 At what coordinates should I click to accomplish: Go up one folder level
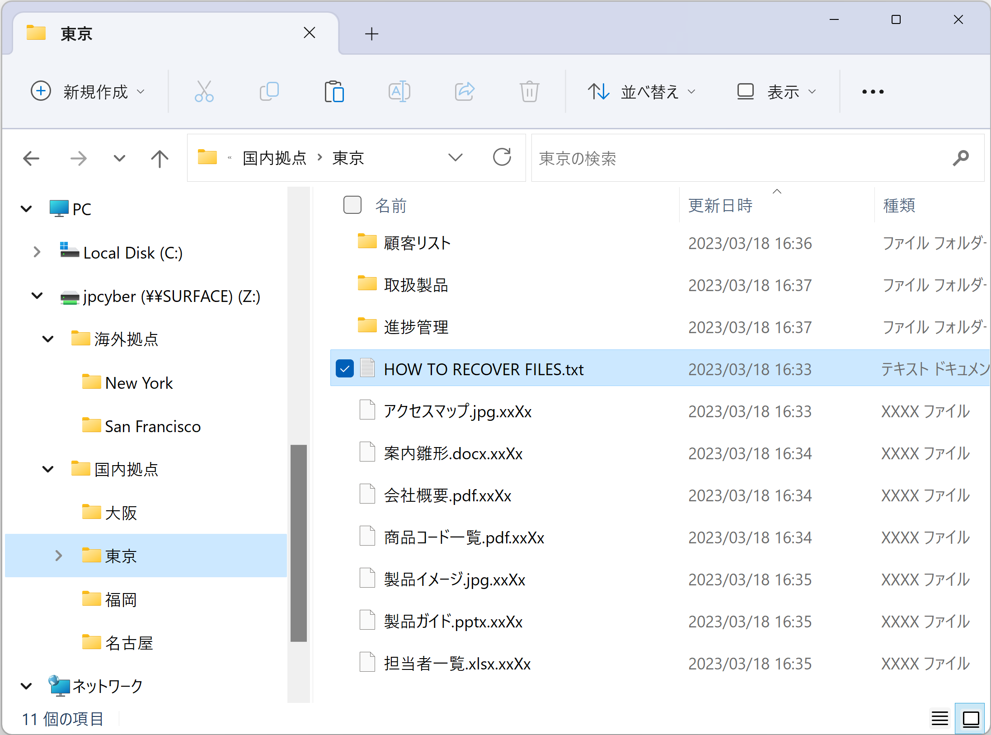click(160, 159)
